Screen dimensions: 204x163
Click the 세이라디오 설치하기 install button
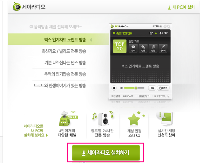coord(106,152)
